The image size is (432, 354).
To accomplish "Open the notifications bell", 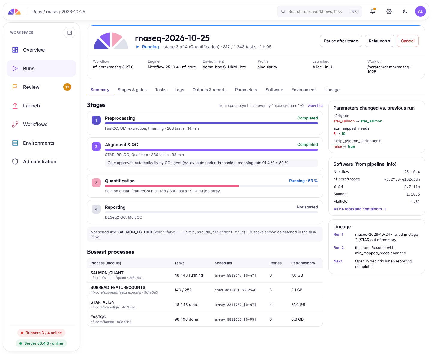I will coord(373,11).
